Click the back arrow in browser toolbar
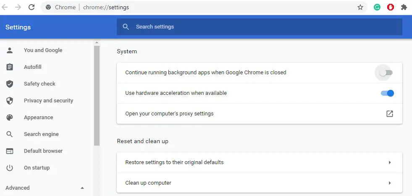This screenshot has width=412, height=196. [x=5, y=8]
